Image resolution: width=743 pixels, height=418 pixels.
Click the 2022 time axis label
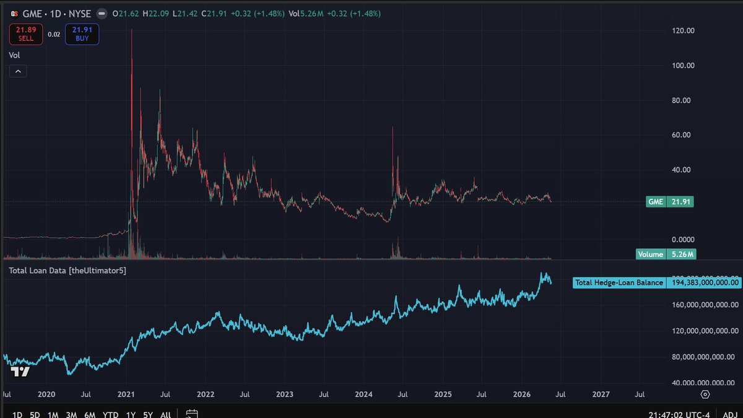coord(206,394)
